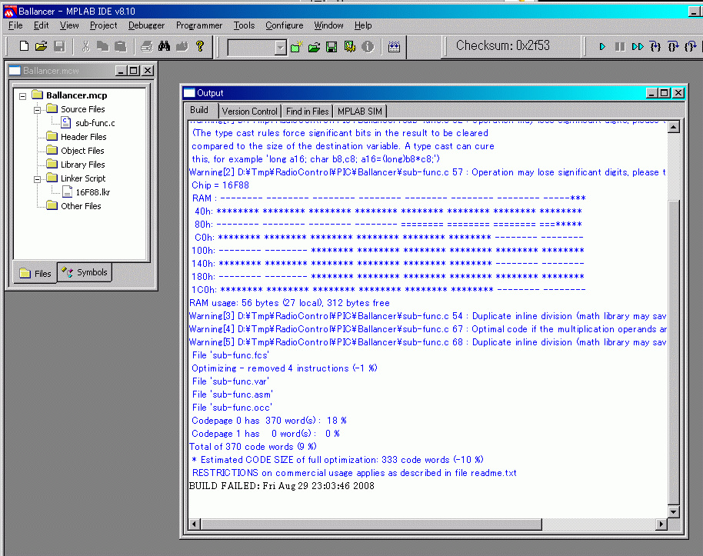Viewport: 703px width, 556px height.
Task: Open Find with the binoculars icon
Action: coord(164,46)
